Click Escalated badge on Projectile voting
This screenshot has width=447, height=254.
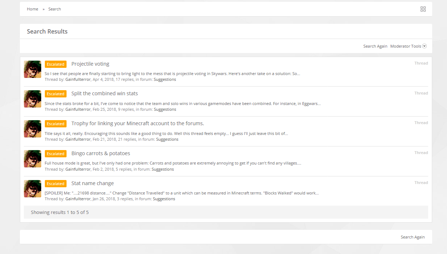point(56,64)
